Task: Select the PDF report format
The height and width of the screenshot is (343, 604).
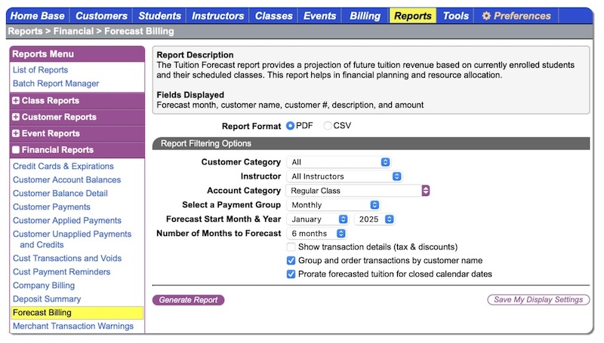Action: pos(291,126)
